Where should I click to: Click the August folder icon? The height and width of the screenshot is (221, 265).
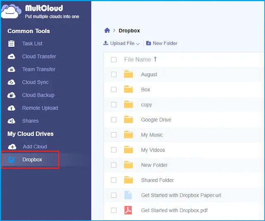coord(128,74)
